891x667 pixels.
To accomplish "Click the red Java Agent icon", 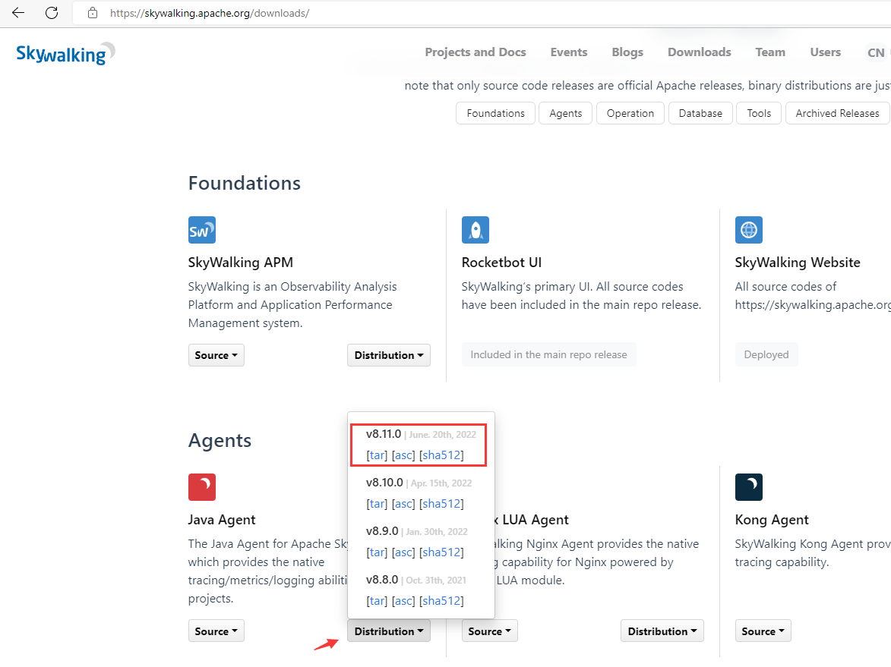I will 202,487.
